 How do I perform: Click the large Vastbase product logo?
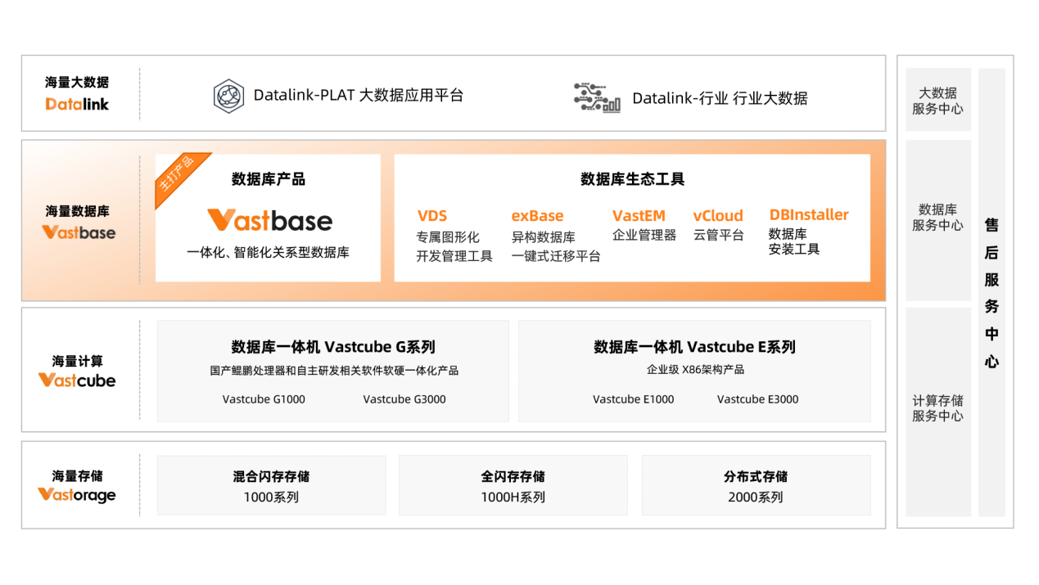[x=269, y=220]
